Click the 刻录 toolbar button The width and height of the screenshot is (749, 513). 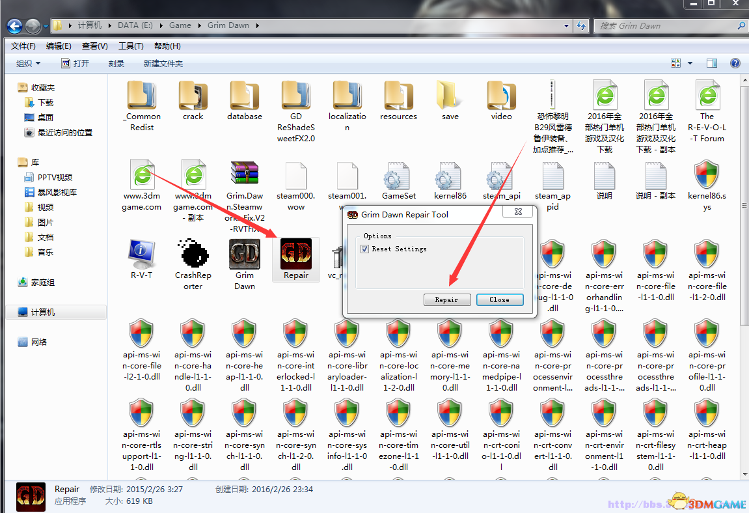[116, 63]
